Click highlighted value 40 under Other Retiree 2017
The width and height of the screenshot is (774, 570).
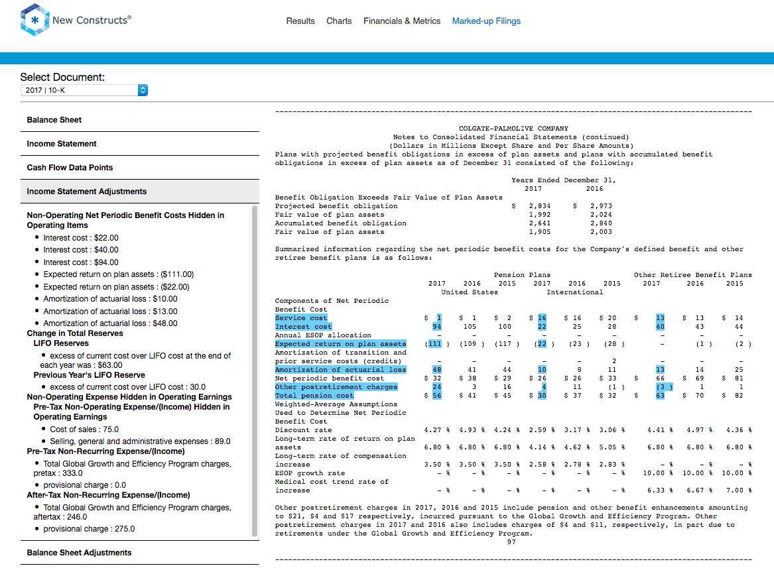pos(660,326)
